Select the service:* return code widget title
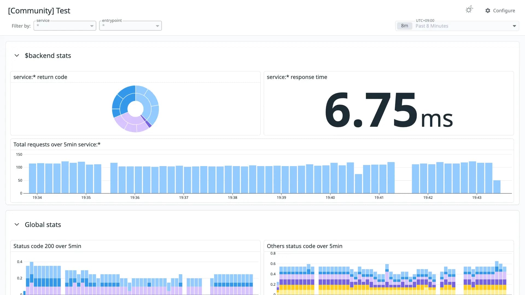The width and height of the screenshot is (525, 295). (40, 77)
